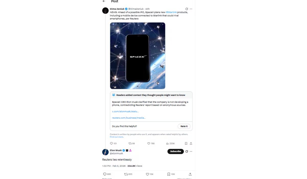Open the SpaceX phone image

(x=138, y=56)
